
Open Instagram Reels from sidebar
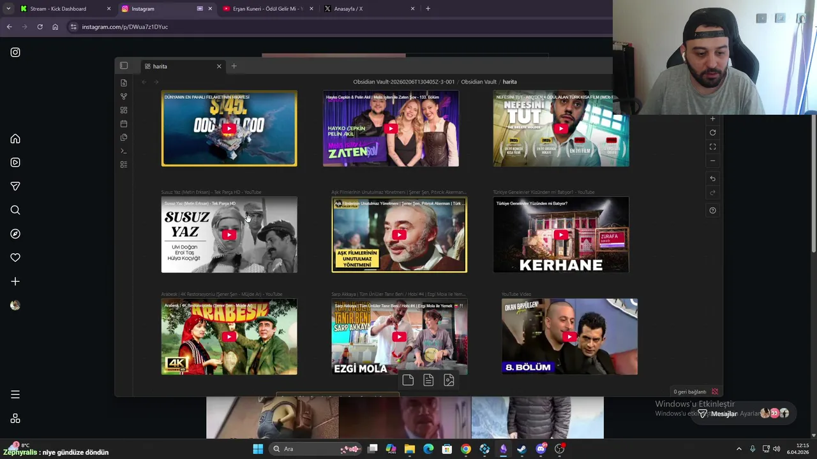click(x=15, y=163)
